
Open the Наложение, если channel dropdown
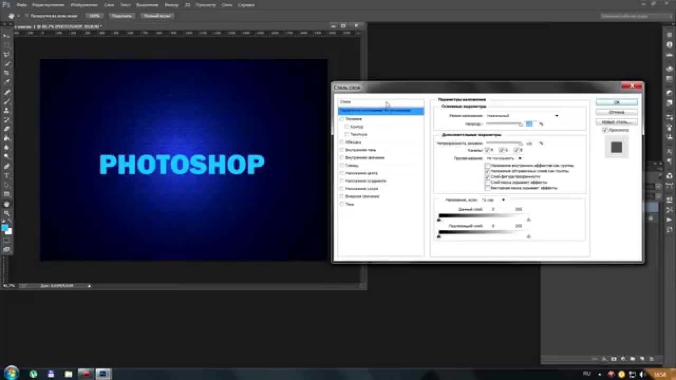[493, 200]
